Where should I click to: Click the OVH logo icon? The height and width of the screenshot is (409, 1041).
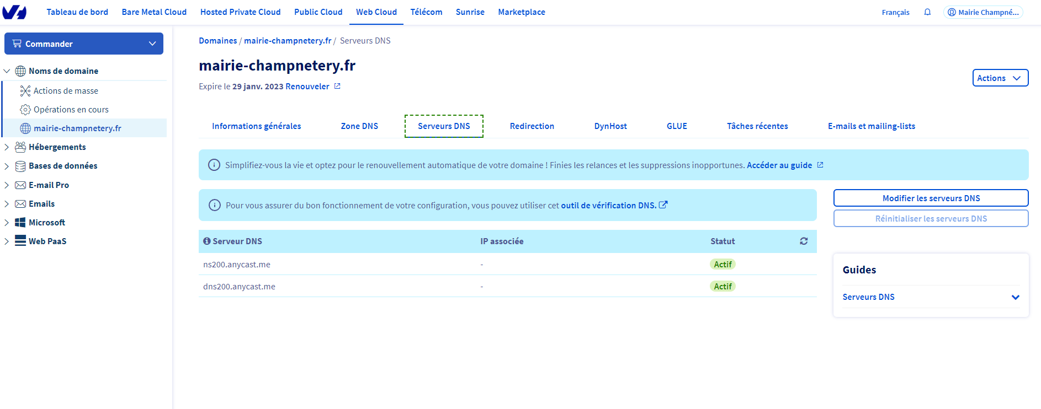tap(14, 12)
